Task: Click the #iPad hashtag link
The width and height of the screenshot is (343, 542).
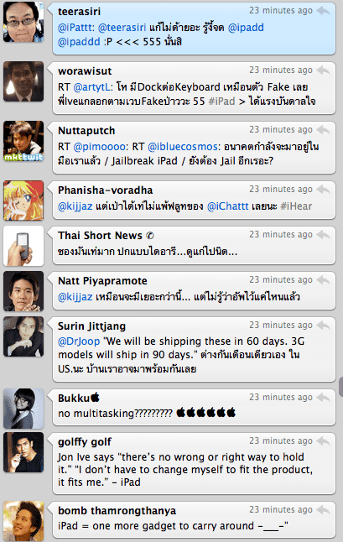Action: click(x=221, y=102)
